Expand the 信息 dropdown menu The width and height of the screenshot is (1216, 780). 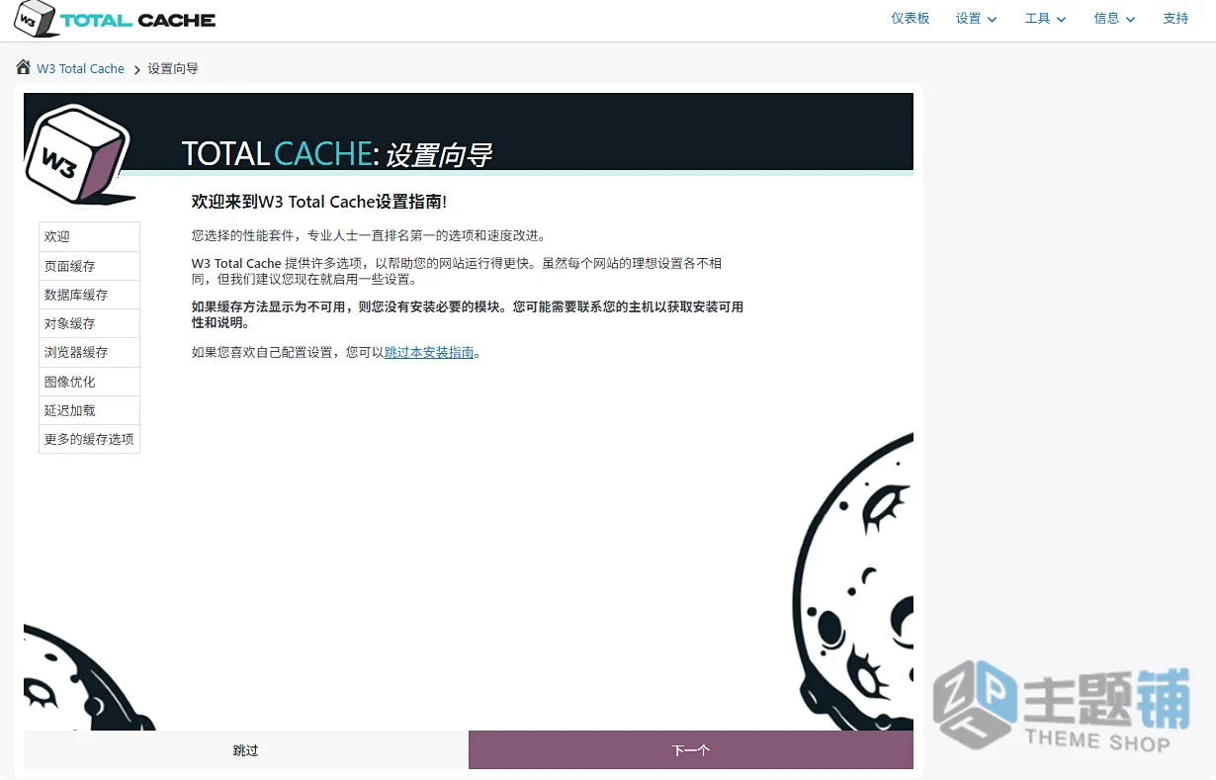pos(1115,19)
